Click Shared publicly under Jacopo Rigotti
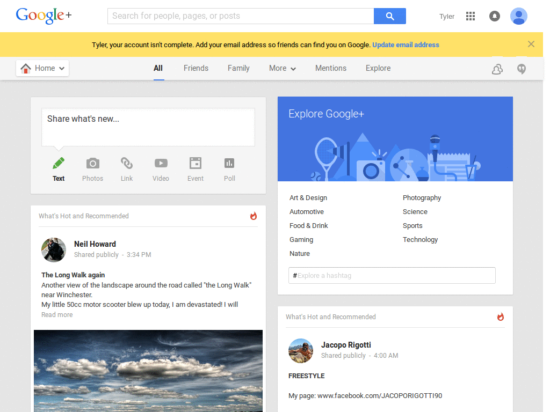Screen dimensions: 550x412 coord(343,356)
